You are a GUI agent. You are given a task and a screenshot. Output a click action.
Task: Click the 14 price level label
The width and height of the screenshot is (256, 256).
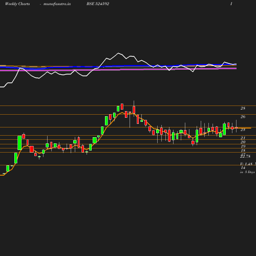click(x=243, y=168)
